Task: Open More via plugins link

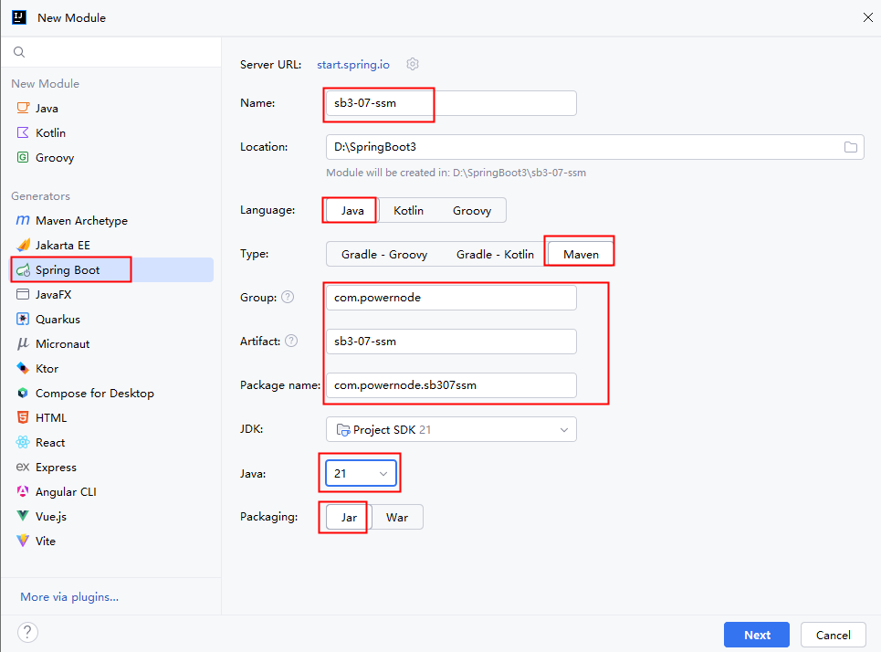Action: coord(69,597)
